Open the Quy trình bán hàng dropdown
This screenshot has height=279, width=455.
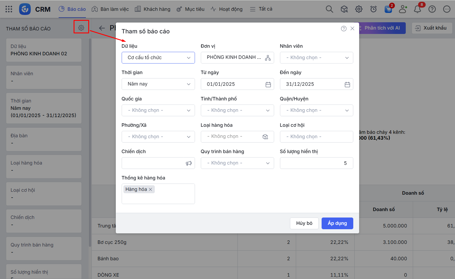click(x=237, y=163)
